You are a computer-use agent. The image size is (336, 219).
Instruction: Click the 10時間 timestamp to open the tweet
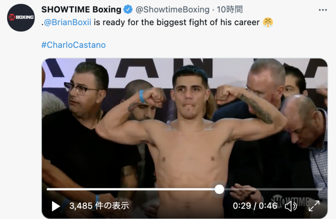click(x=229, y=9)
